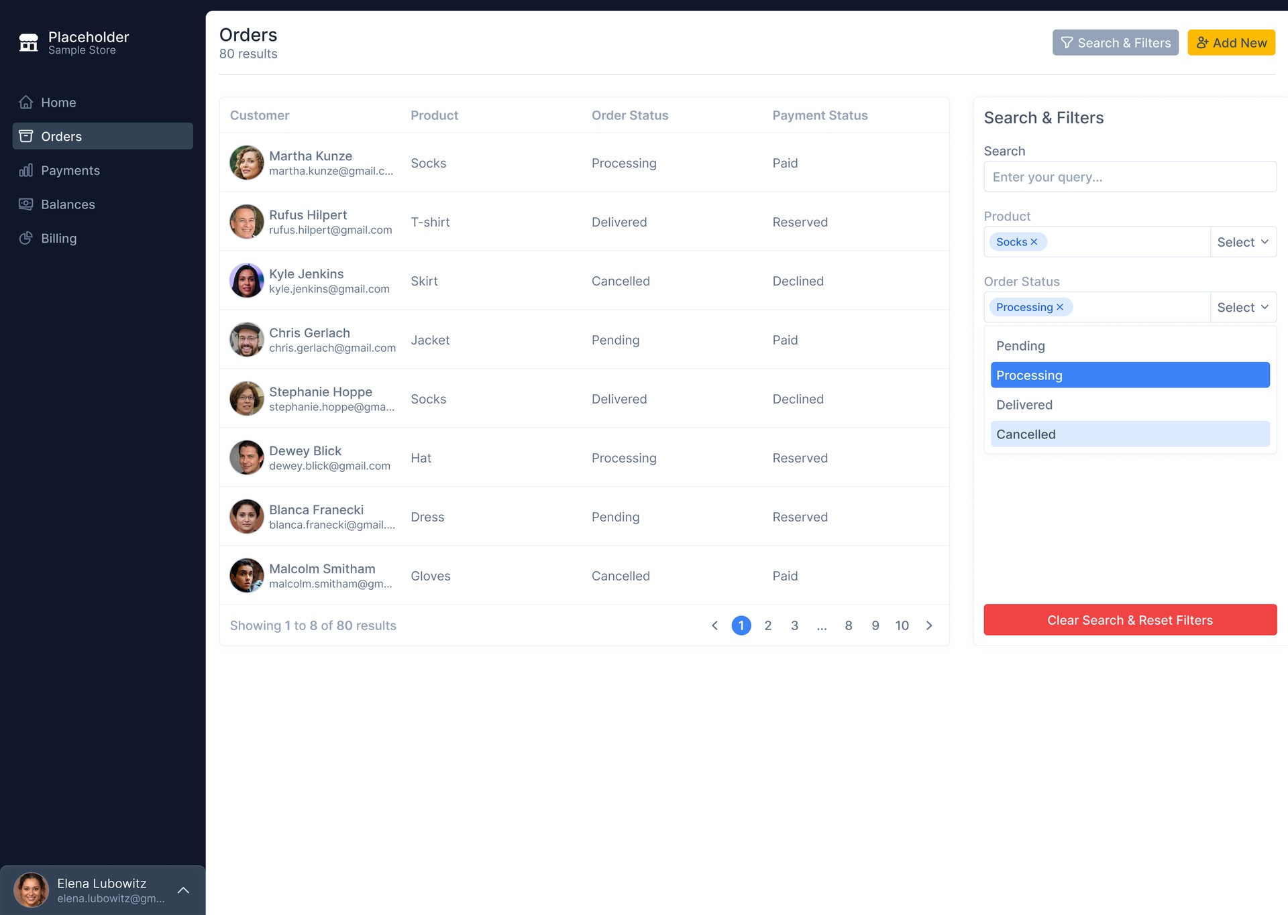Open the Order Status Select dropdown
The height and width of the screenshot is (915, 1288).
tap(1243, 307)
